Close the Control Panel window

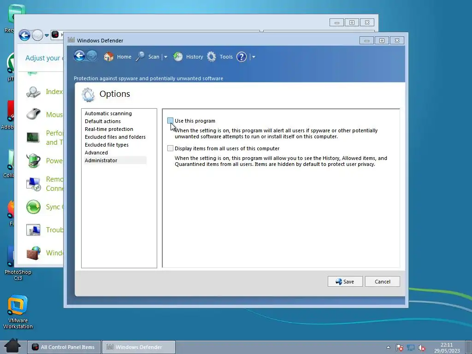pyautogui.click(x=367, y=22)
